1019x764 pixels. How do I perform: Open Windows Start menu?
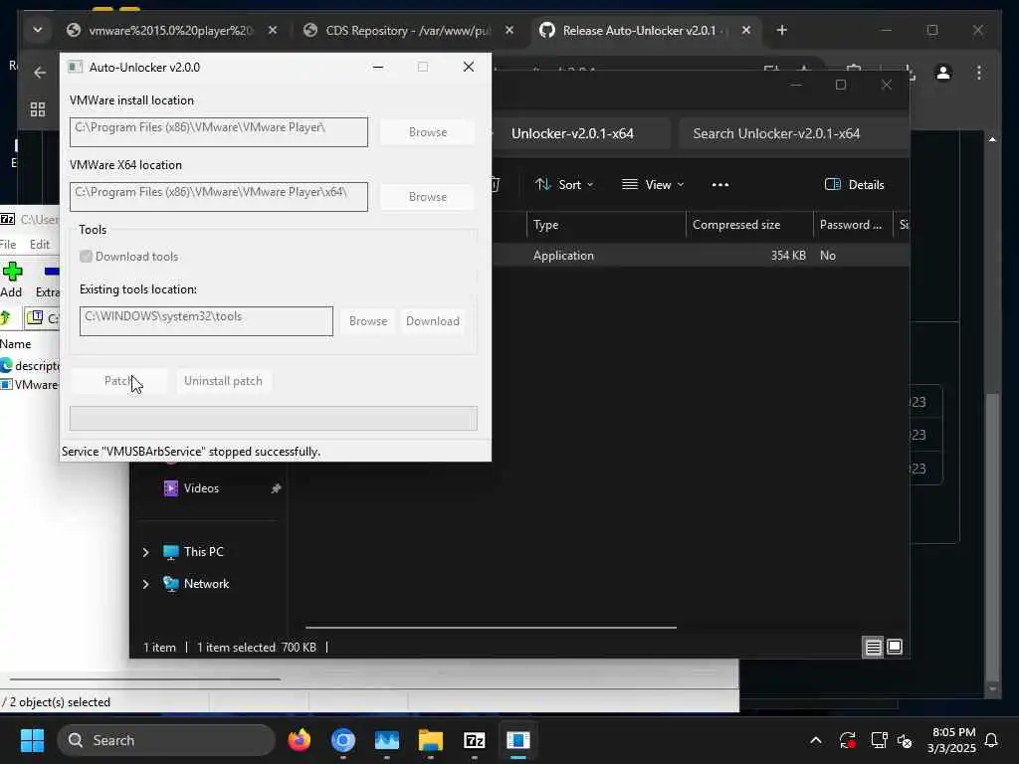click(x=32, y=740)
